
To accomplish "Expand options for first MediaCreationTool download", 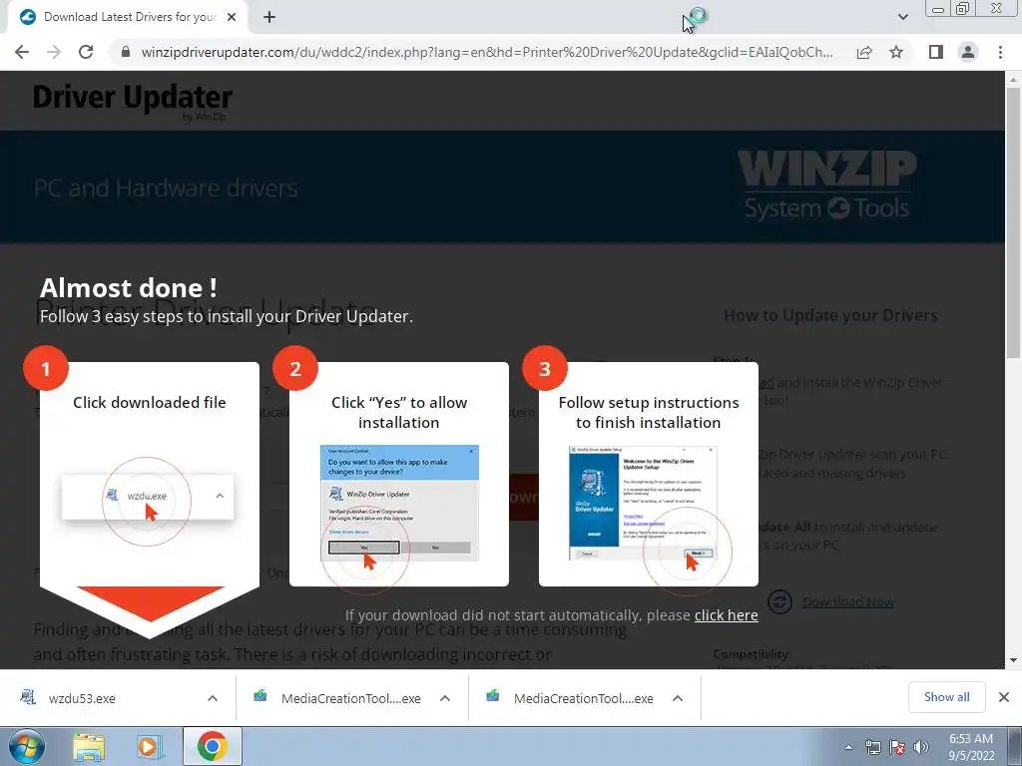I will pos(445,698).
